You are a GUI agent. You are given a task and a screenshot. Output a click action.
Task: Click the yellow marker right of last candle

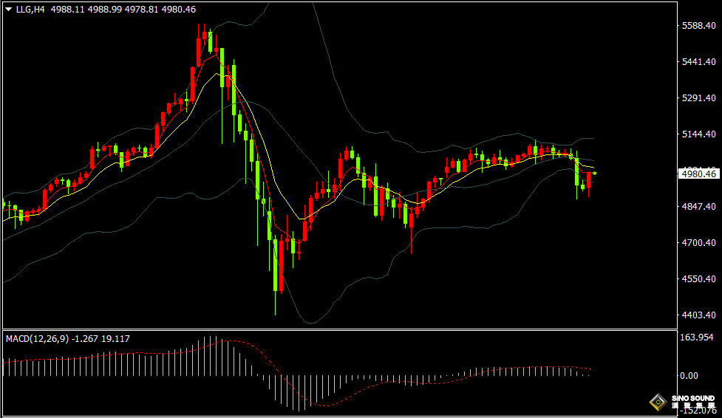click(595, 174)
